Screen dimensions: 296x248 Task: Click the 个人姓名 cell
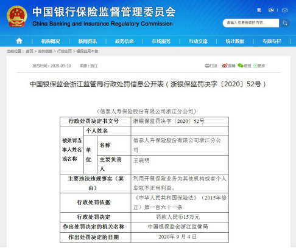(x=107, y=131)
